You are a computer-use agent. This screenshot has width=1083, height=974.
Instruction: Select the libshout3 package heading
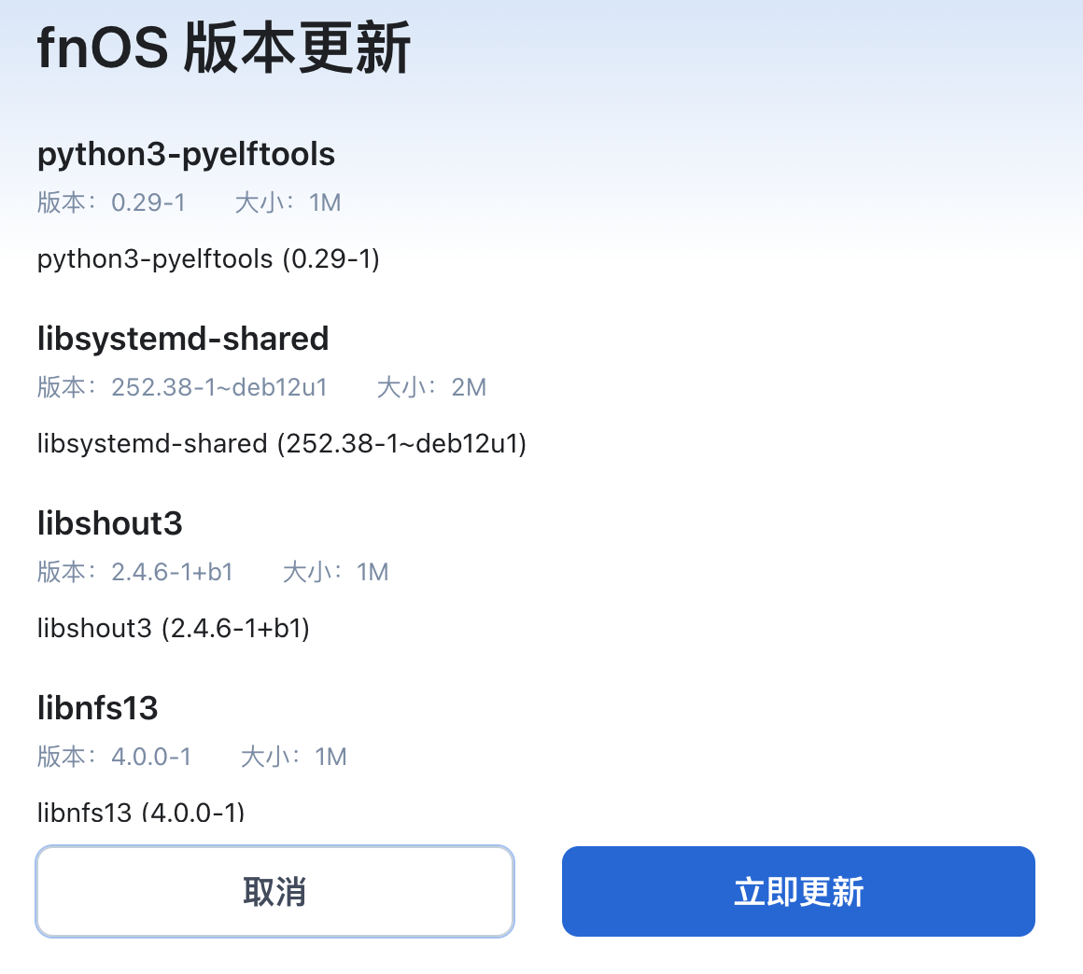pyautogui.click(x=110, y=523)
